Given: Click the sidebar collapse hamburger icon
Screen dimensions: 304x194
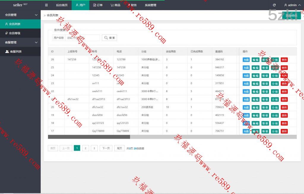Looking at the screenshot, I should pos(46,5).
